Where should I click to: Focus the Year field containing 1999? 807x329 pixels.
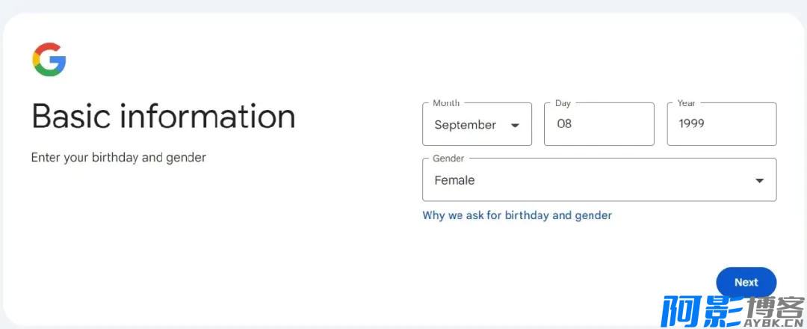point(722,124)
